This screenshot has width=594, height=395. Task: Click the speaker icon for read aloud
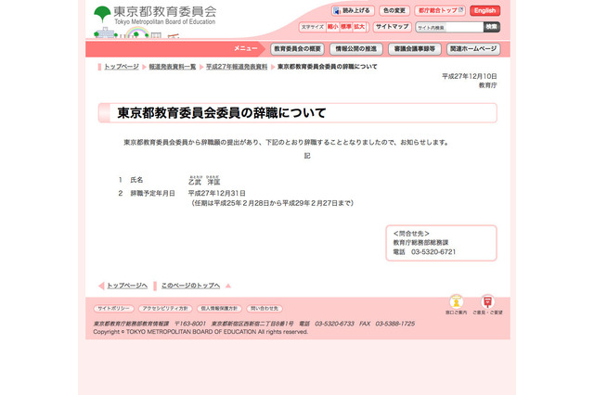pyautogui.click(x=337, y=11)
